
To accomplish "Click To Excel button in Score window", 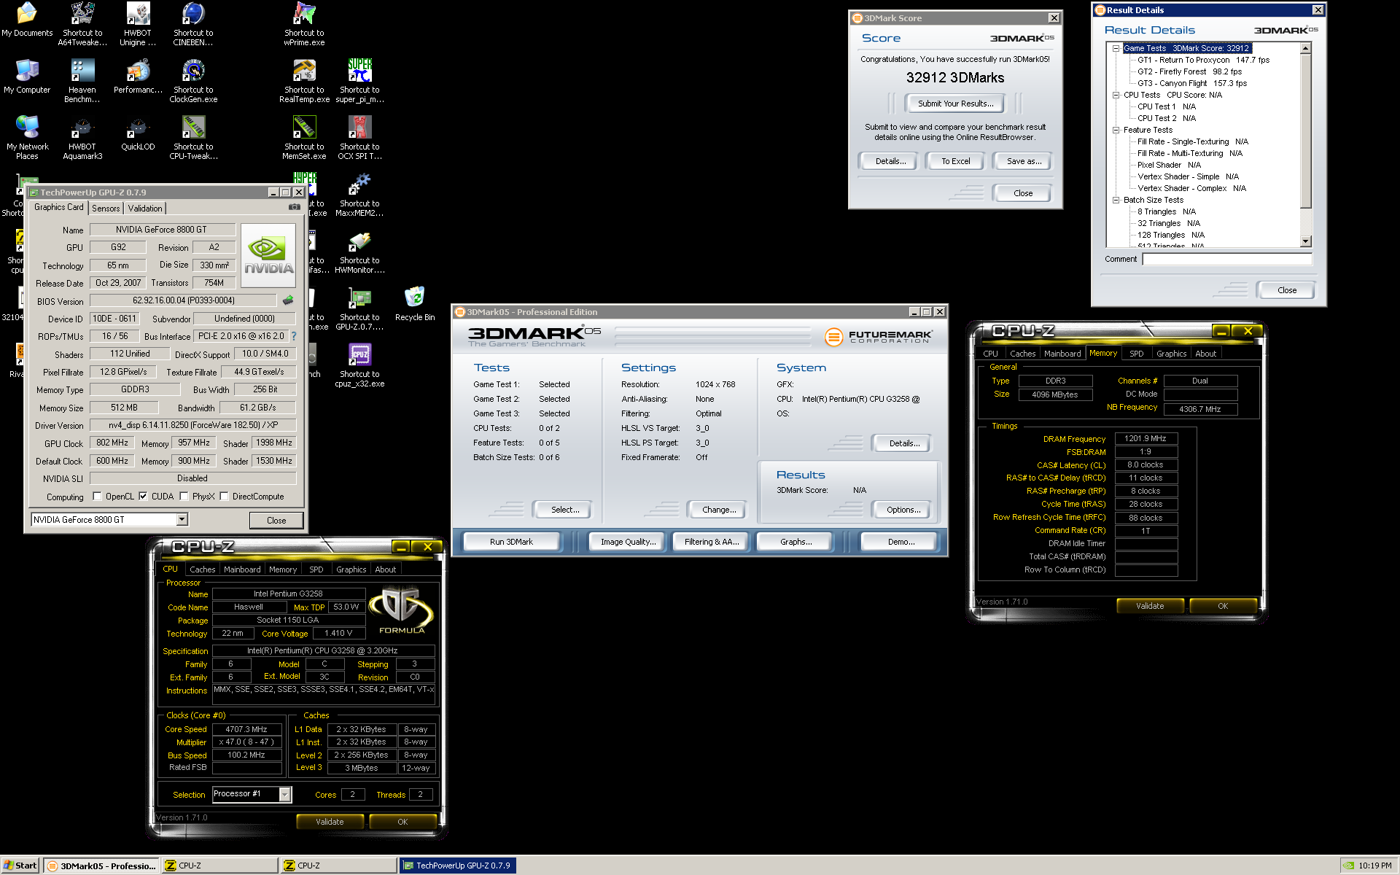I will point(955,161).
